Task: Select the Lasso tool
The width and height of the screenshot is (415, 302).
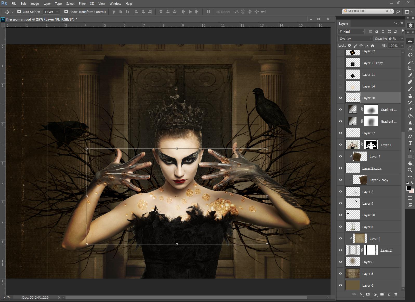Action: coord(410,55)
